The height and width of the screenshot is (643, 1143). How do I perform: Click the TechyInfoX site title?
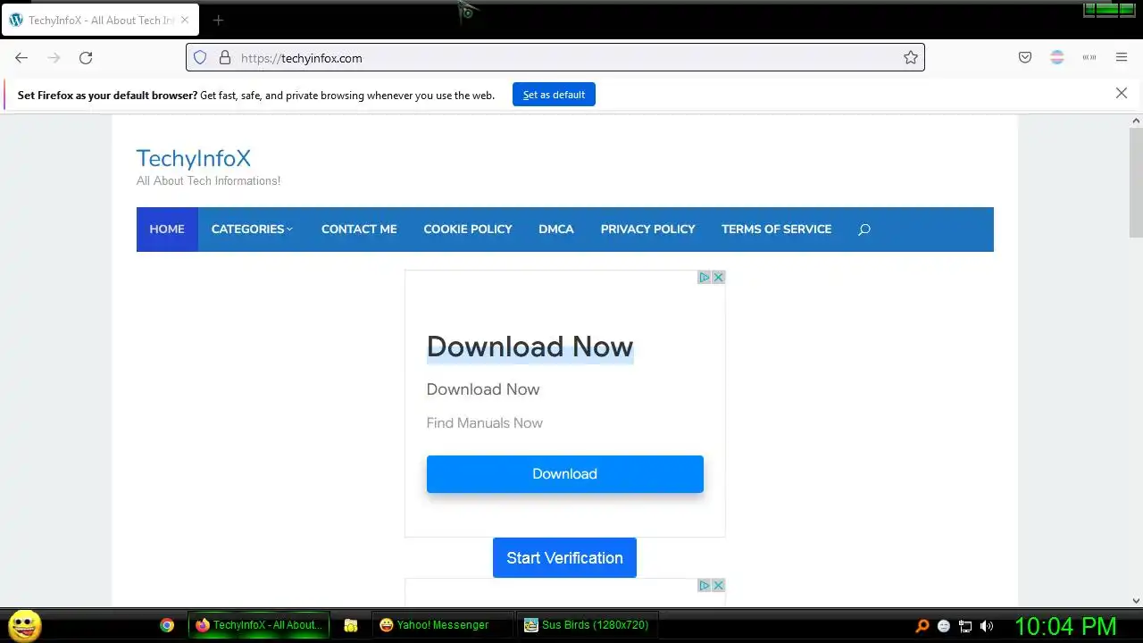coord(193,159)
